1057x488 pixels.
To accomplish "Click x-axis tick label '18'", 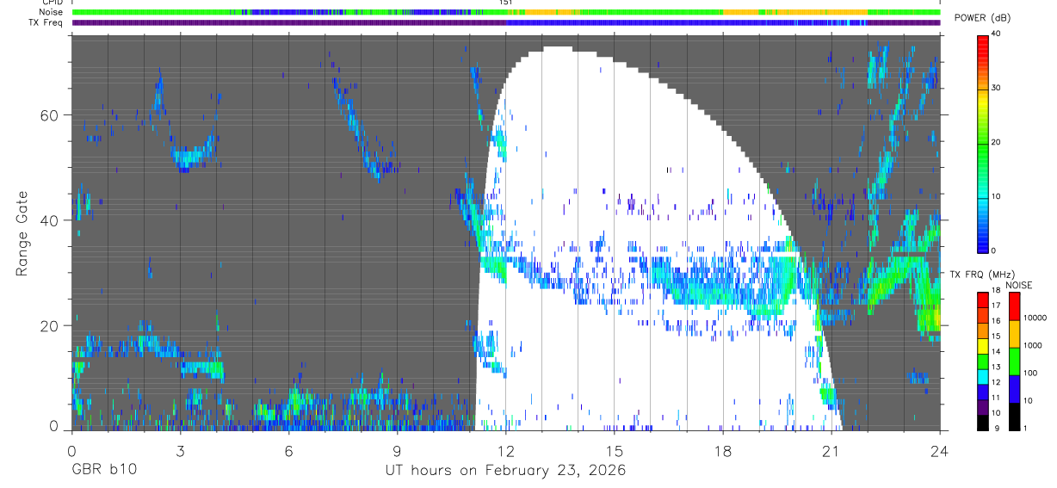I will 723,450.
